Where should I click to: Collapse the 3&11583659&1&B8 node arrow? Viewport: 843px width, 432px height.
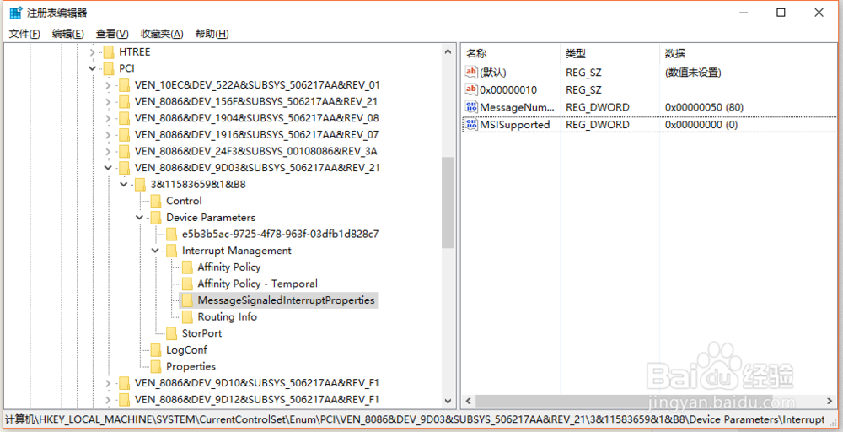(124, 185)
